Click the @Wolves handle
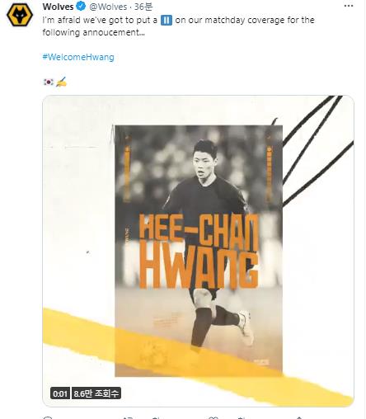The height and width of the screenshot is (419, 366). coord(108,7)
